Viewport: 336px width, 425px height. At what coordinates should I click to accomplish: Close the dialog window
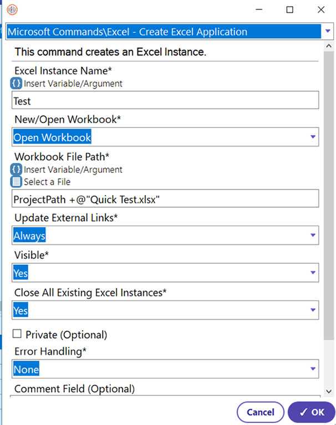tap(321, 10)
